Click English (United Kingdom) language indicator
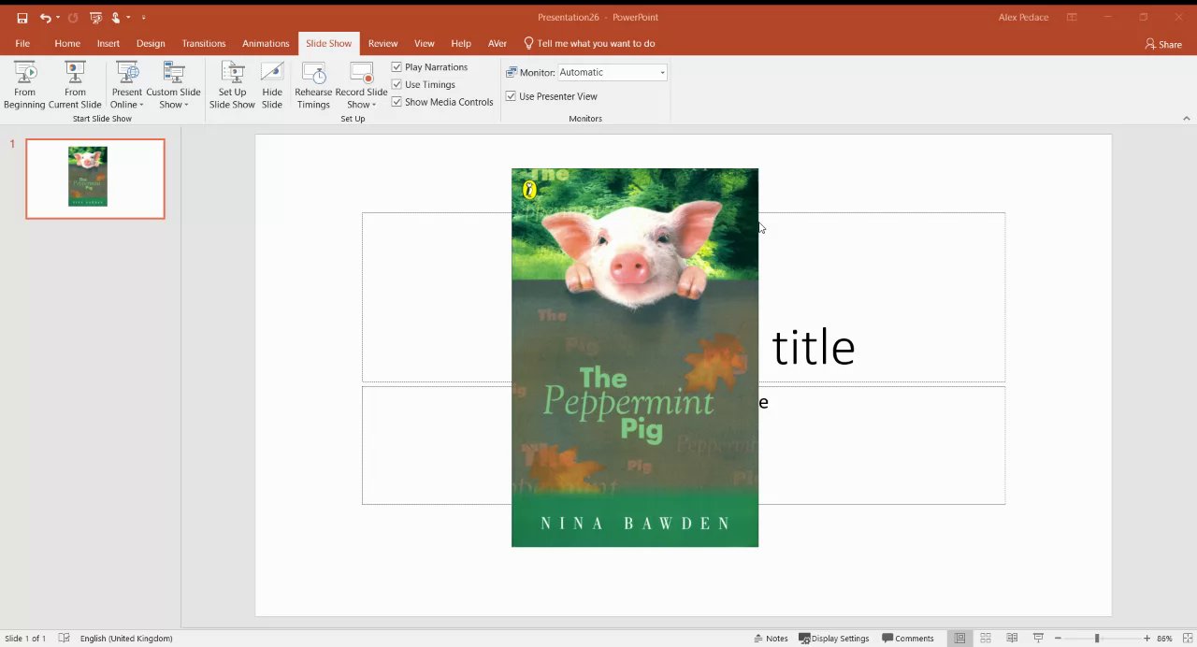 click(x=126, y=639)
